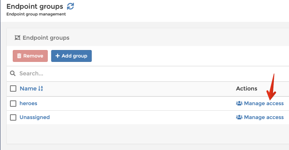Click the Name sort order icon

point(41,88)
